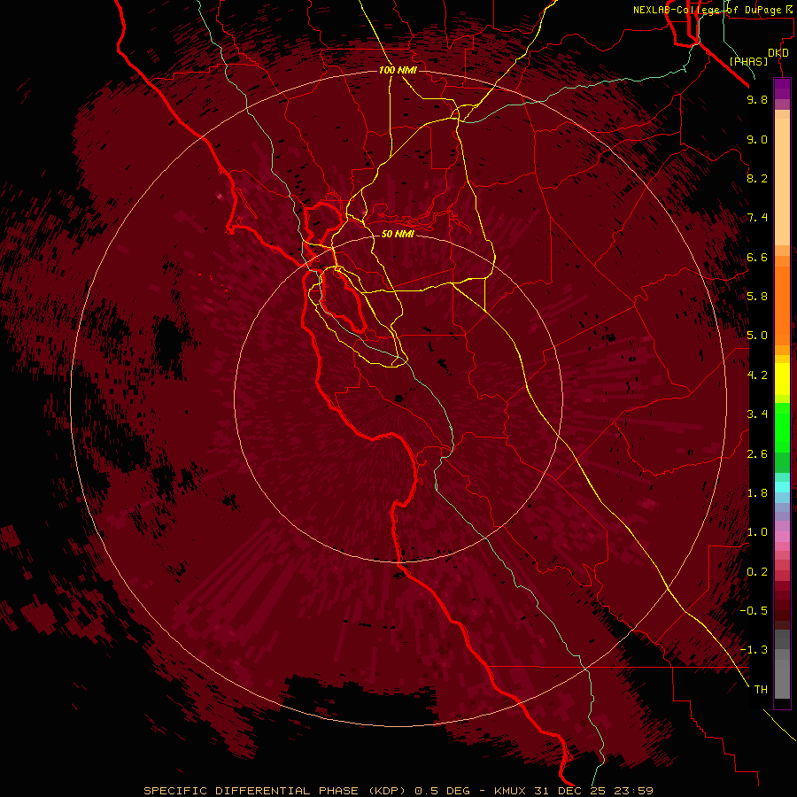Click the KMUX station identifier in caption
797x797 pixels.
coord(511,791)
